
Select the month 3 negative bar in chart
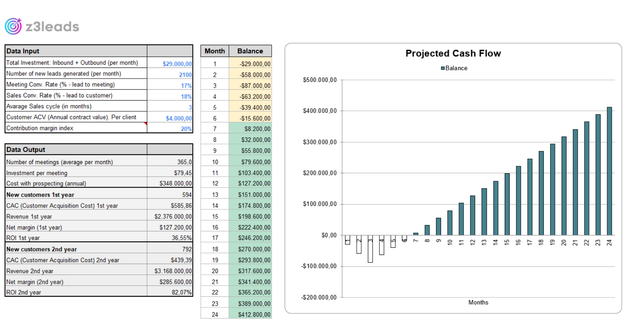[x=370, y=249]
